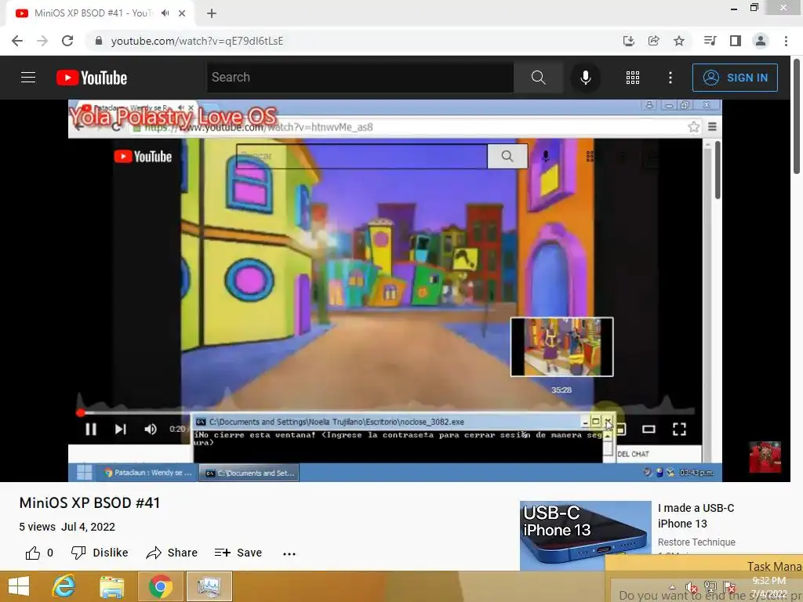Open the Windows Start button
The height and width of the screenshot is (602, 803).
pos(19,586)
